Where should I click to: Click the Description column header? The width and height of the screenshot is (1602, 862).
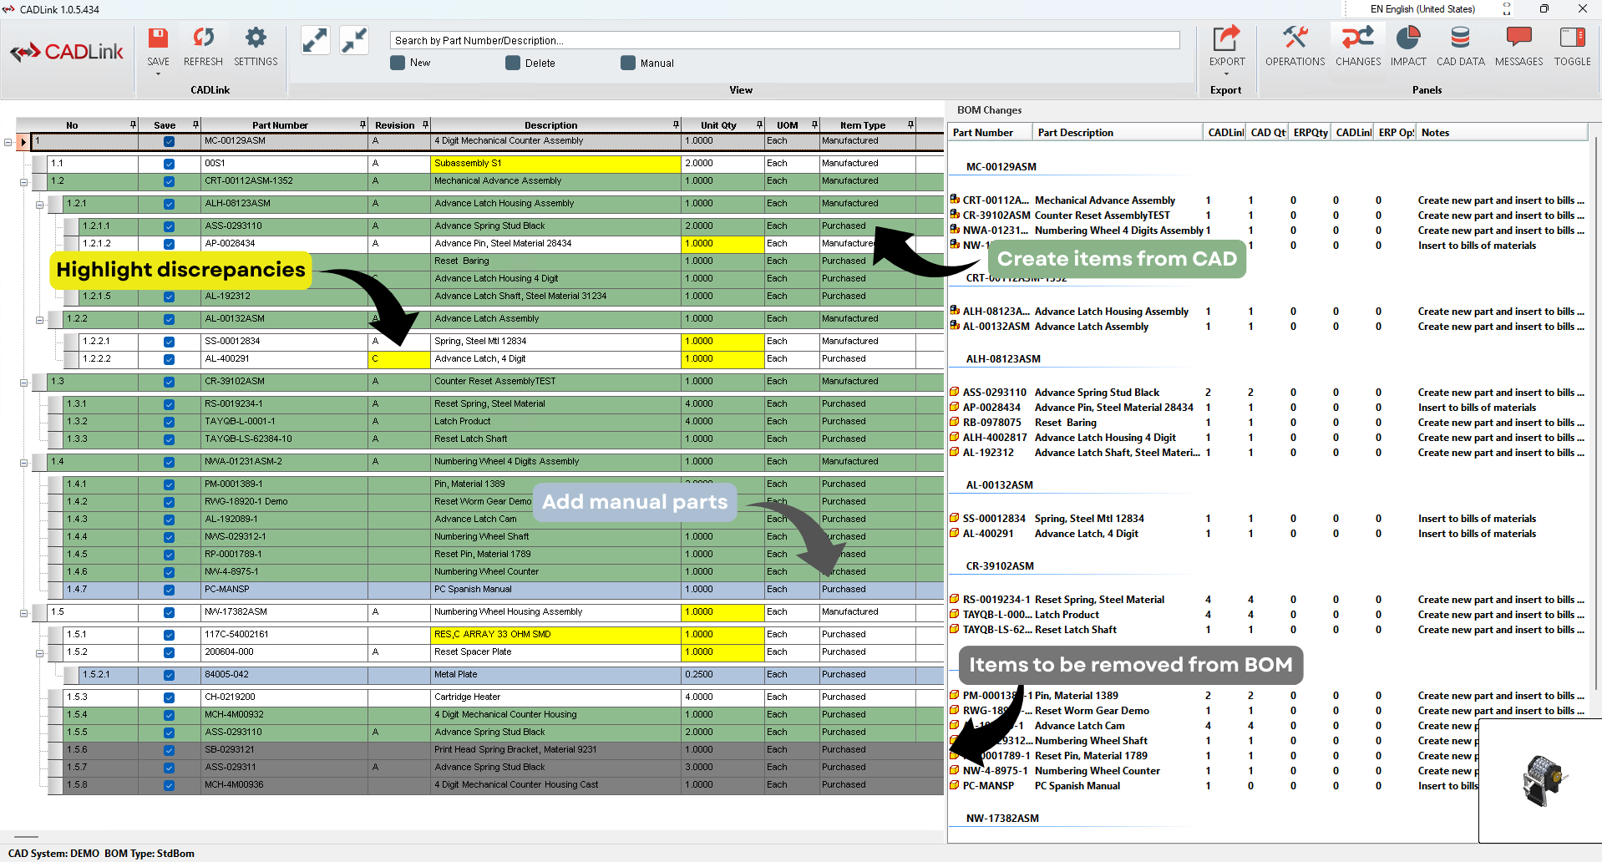550,125
